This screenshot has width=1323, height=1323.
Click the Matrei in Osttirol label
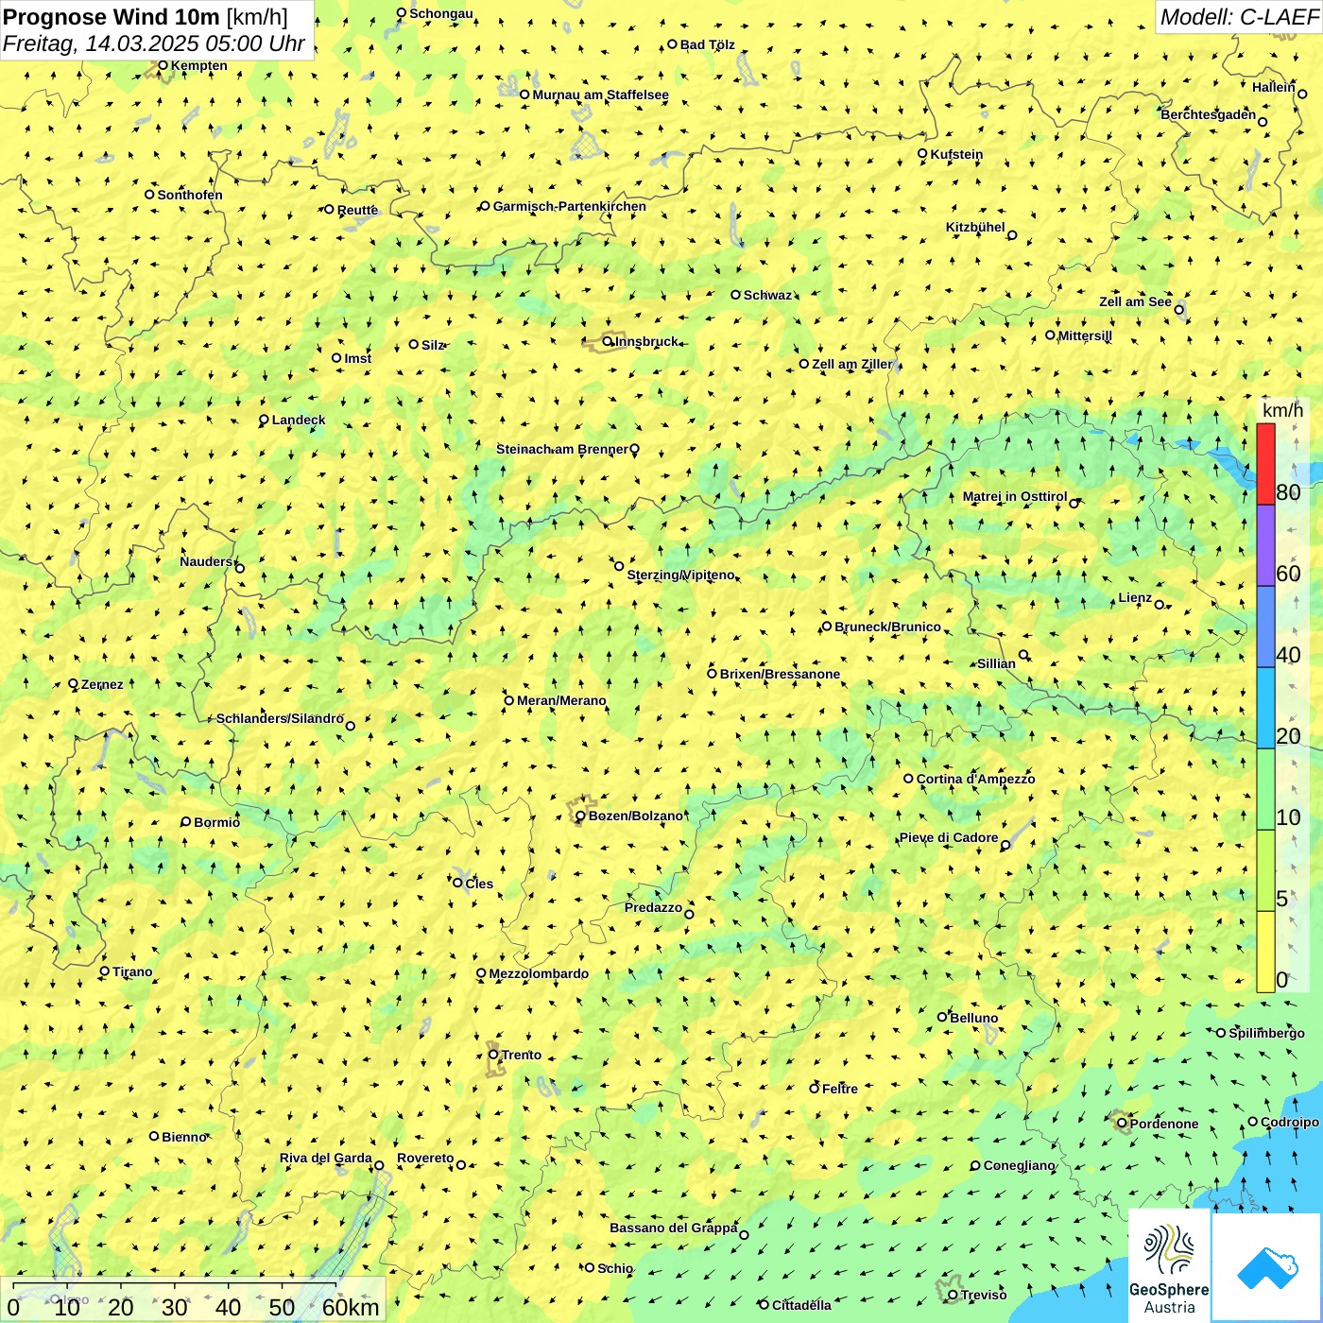pyautogui.click(x=1015, y=496)
